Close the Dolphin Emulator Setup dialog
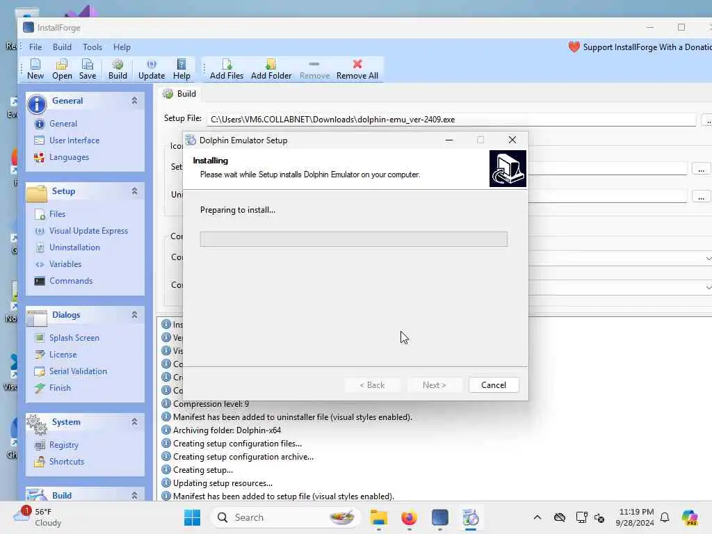Viewport: 712px width, 534px height. (512, 140)
